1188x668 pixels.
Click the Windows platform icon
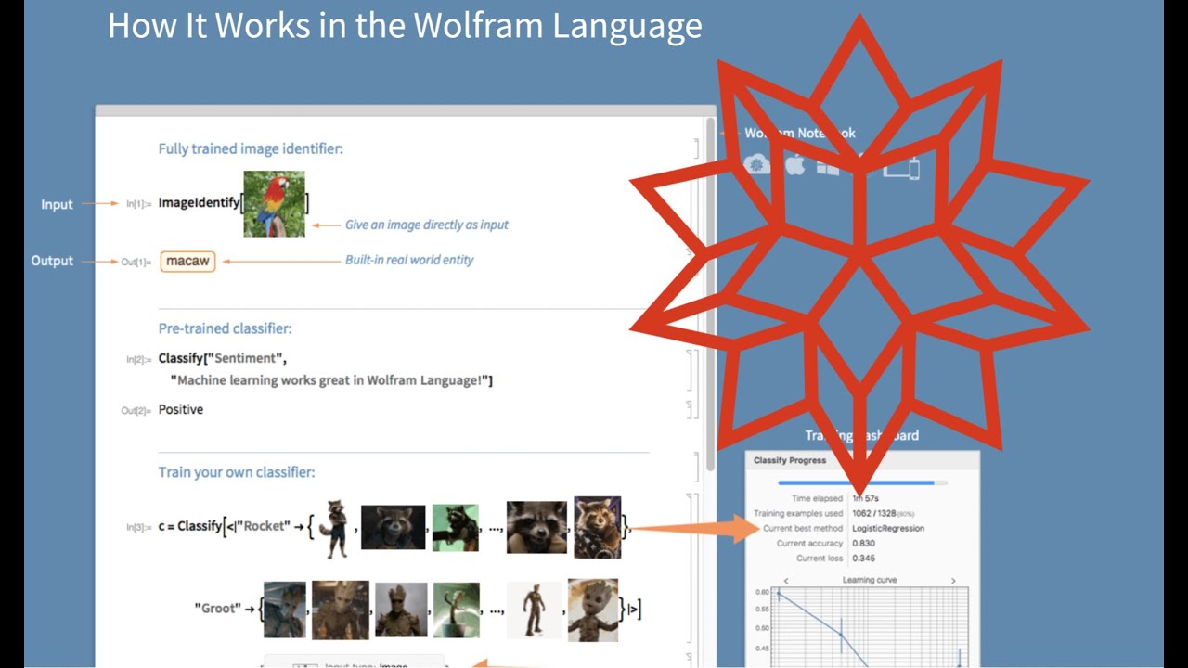click(827, 167)
